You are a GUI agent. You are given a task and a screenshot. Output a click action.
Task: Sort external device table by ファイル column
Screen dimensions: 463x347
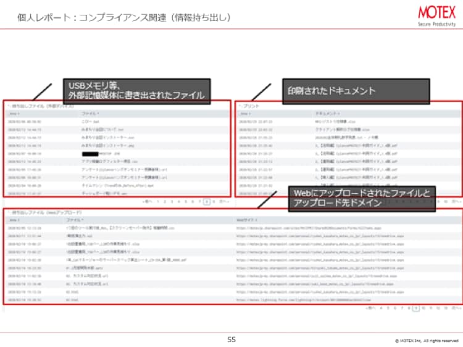91,114
